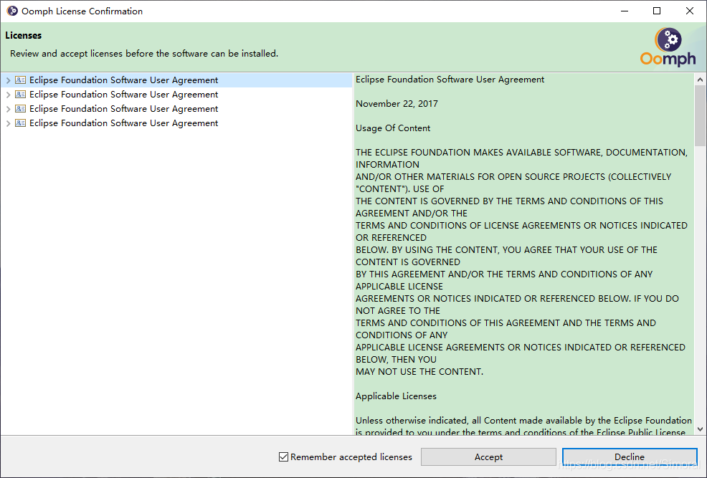Click 'MAY NOT USE THE CONTENT.' line
Image resolution: width=707 pixels, height=478 pixels.
coord(419,372)
